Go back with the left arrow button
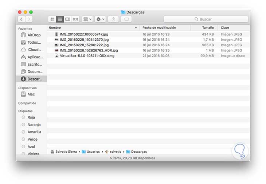 (x=21, y=19)
